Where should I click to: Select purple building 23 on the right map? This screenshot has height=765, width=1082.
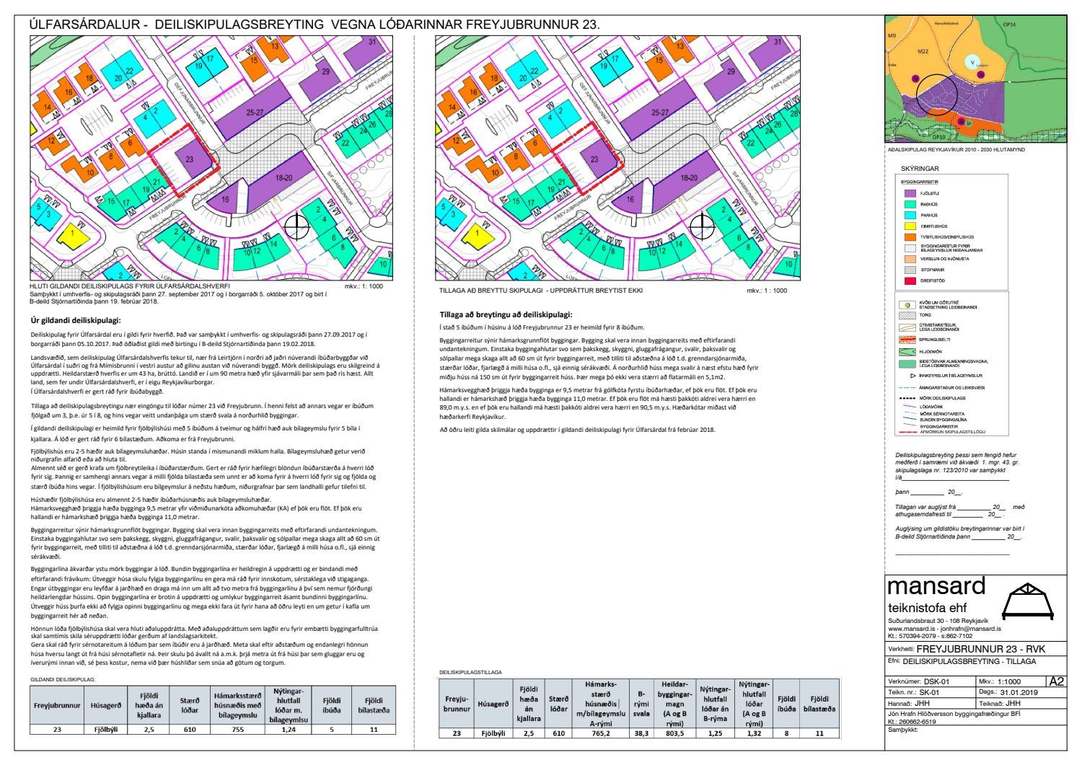[x=596, y=162]
